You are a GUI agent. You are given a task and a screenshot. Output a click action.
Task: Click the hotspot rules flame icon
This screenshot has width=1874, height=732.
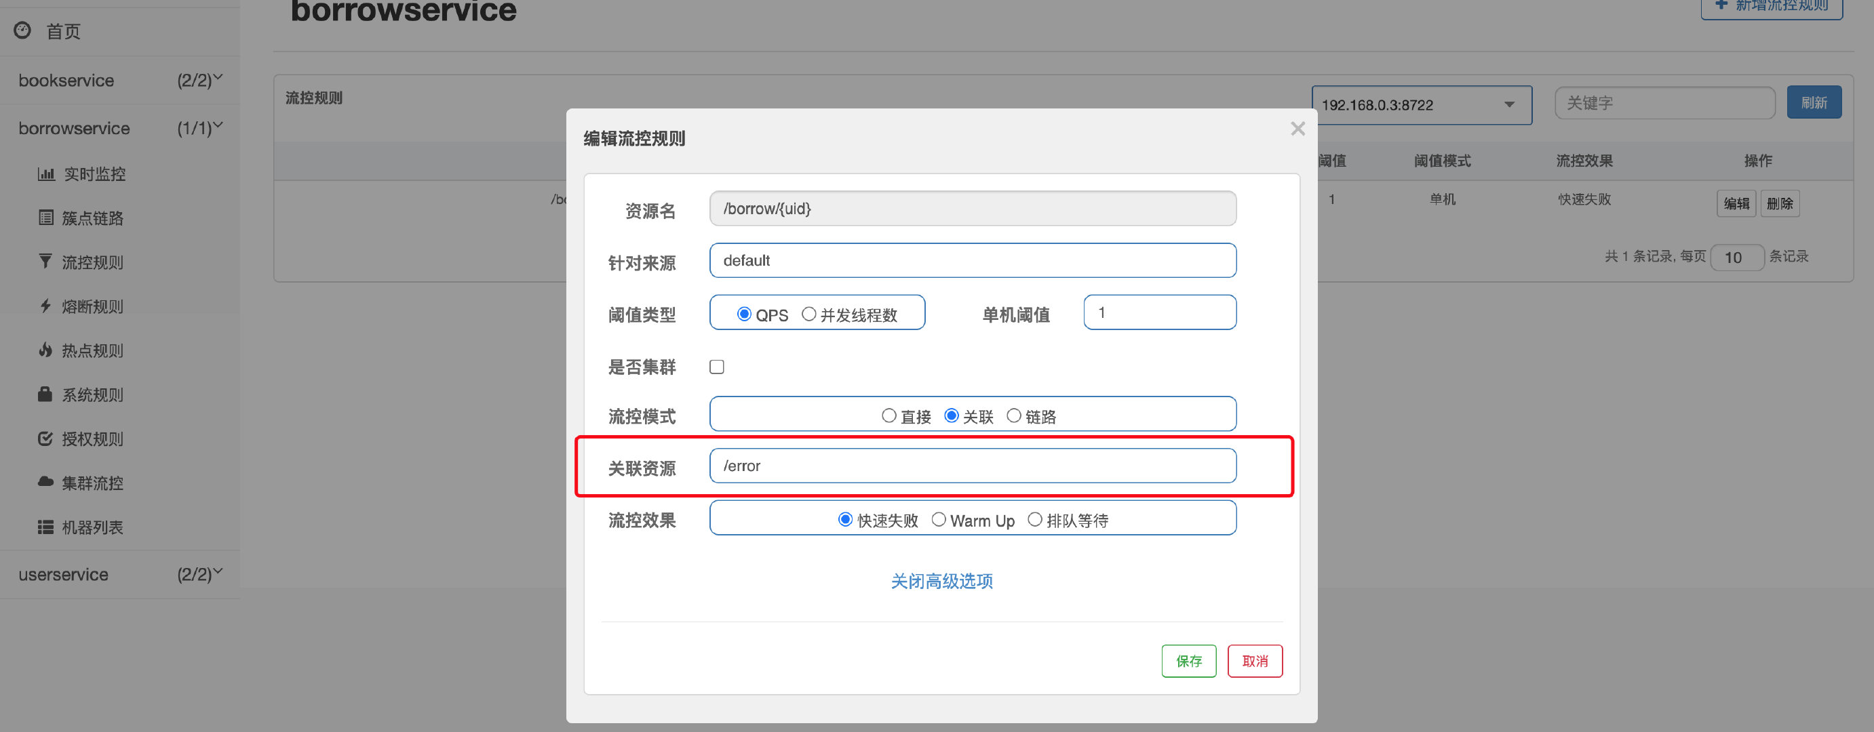point(45,350)
